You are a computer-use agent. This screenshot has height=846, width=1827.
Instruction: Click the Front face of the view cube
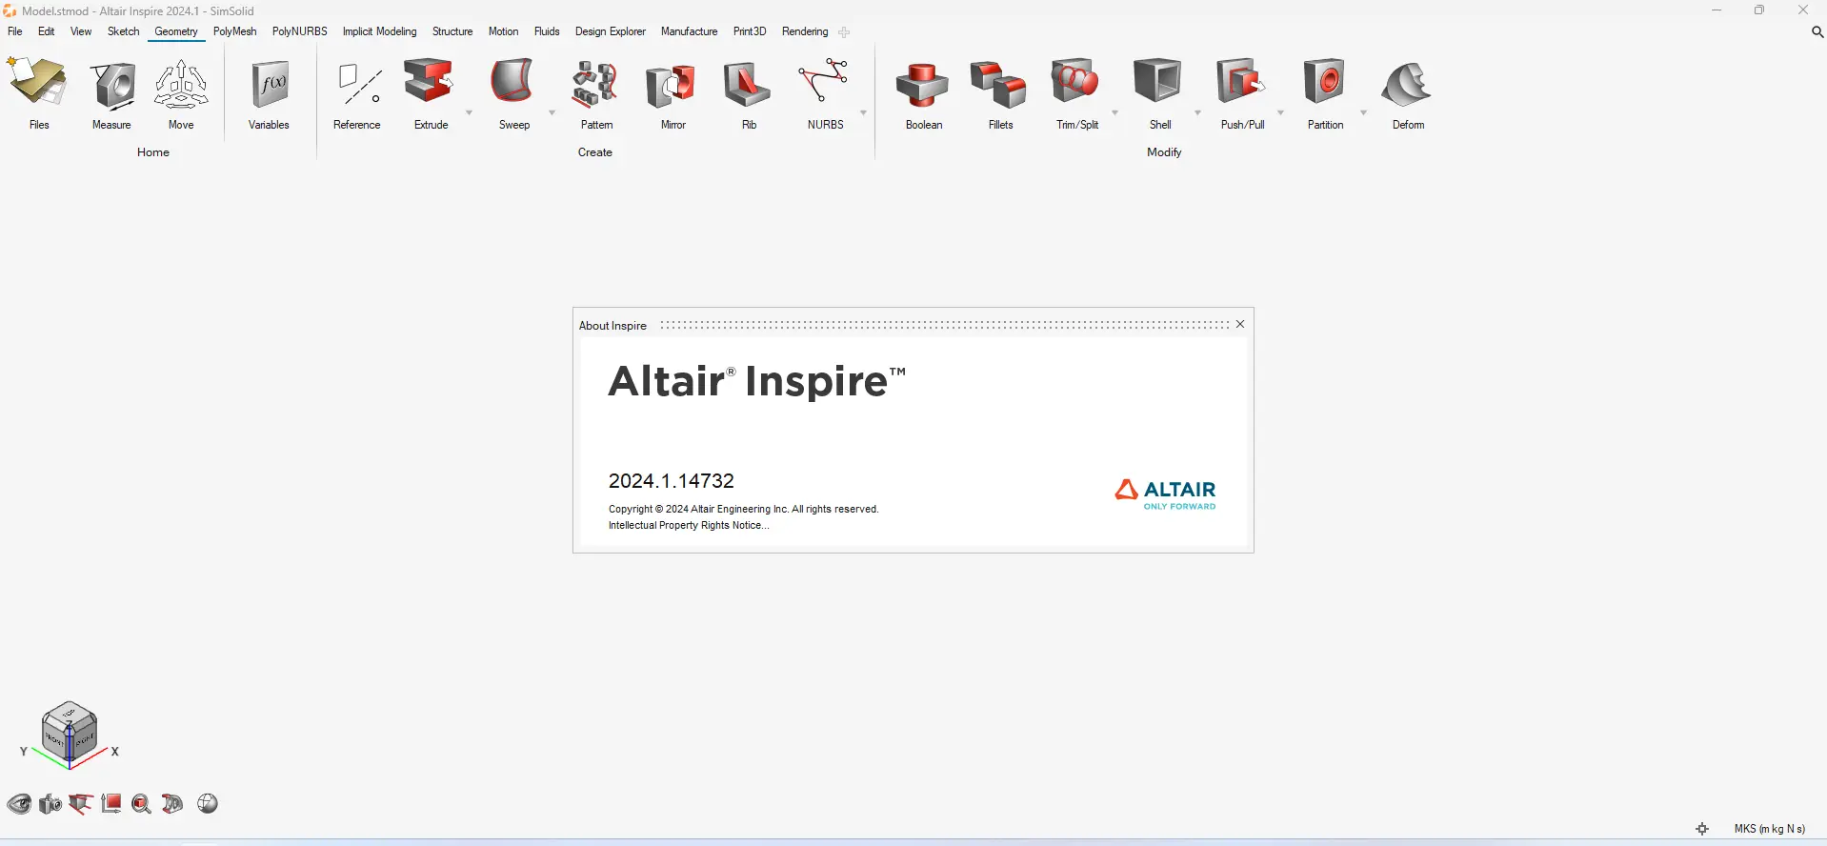click(x=55, y=738)
